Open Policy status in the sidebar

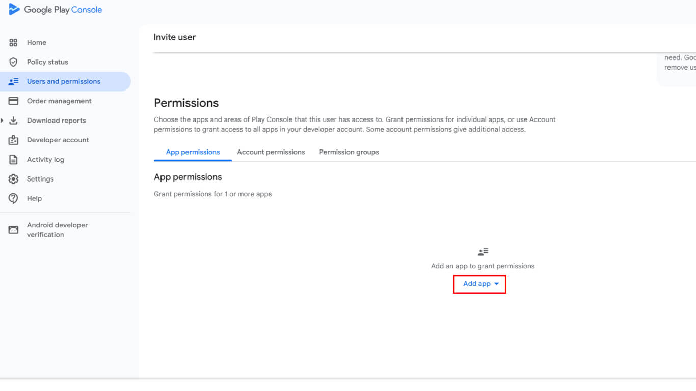47,62
